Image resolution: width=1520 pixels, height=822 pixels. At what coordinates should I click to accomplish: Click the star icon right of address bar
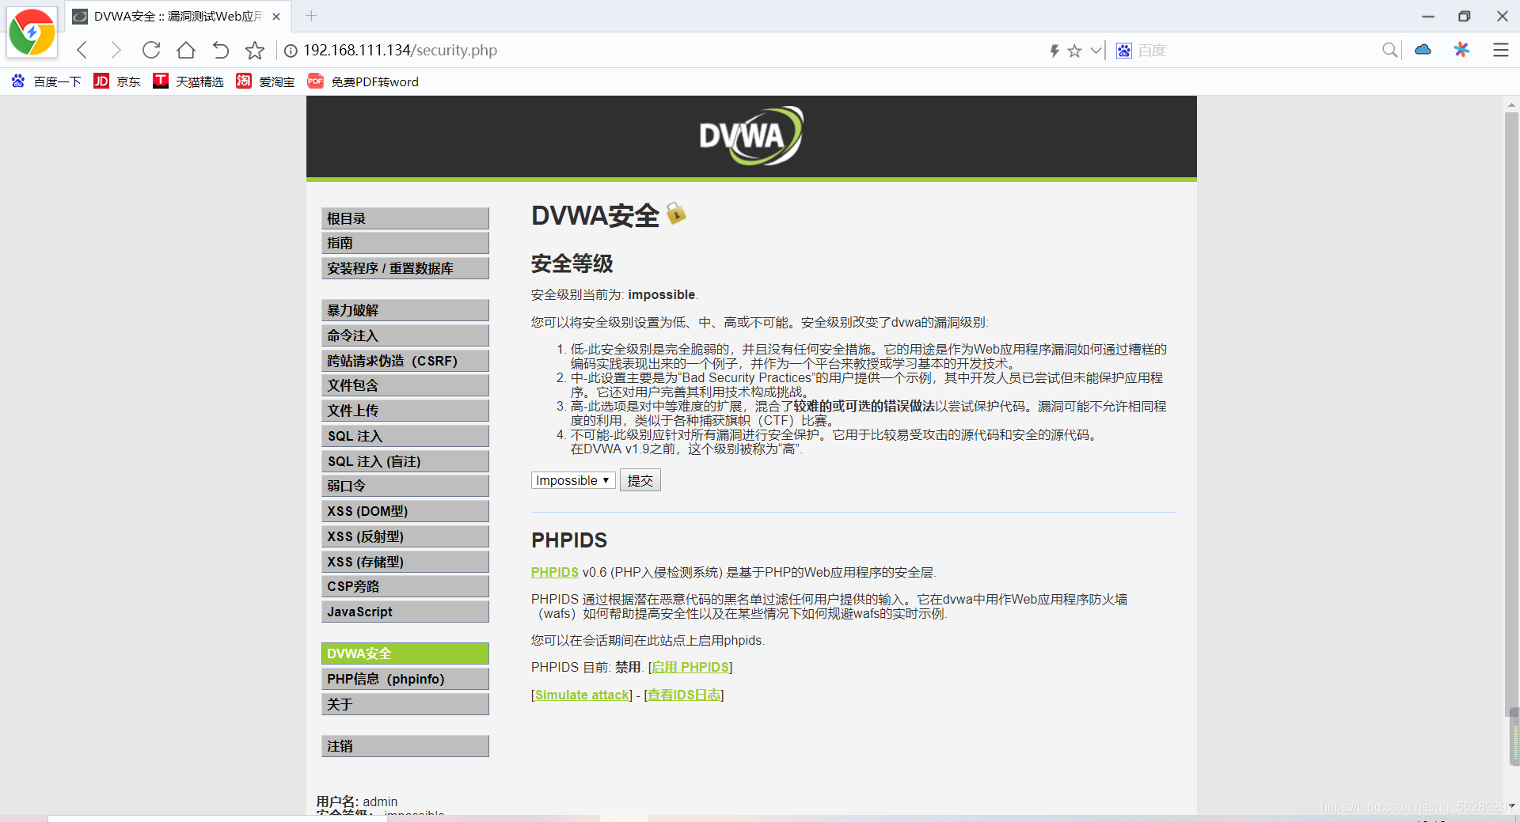[x=1074, y=51]
